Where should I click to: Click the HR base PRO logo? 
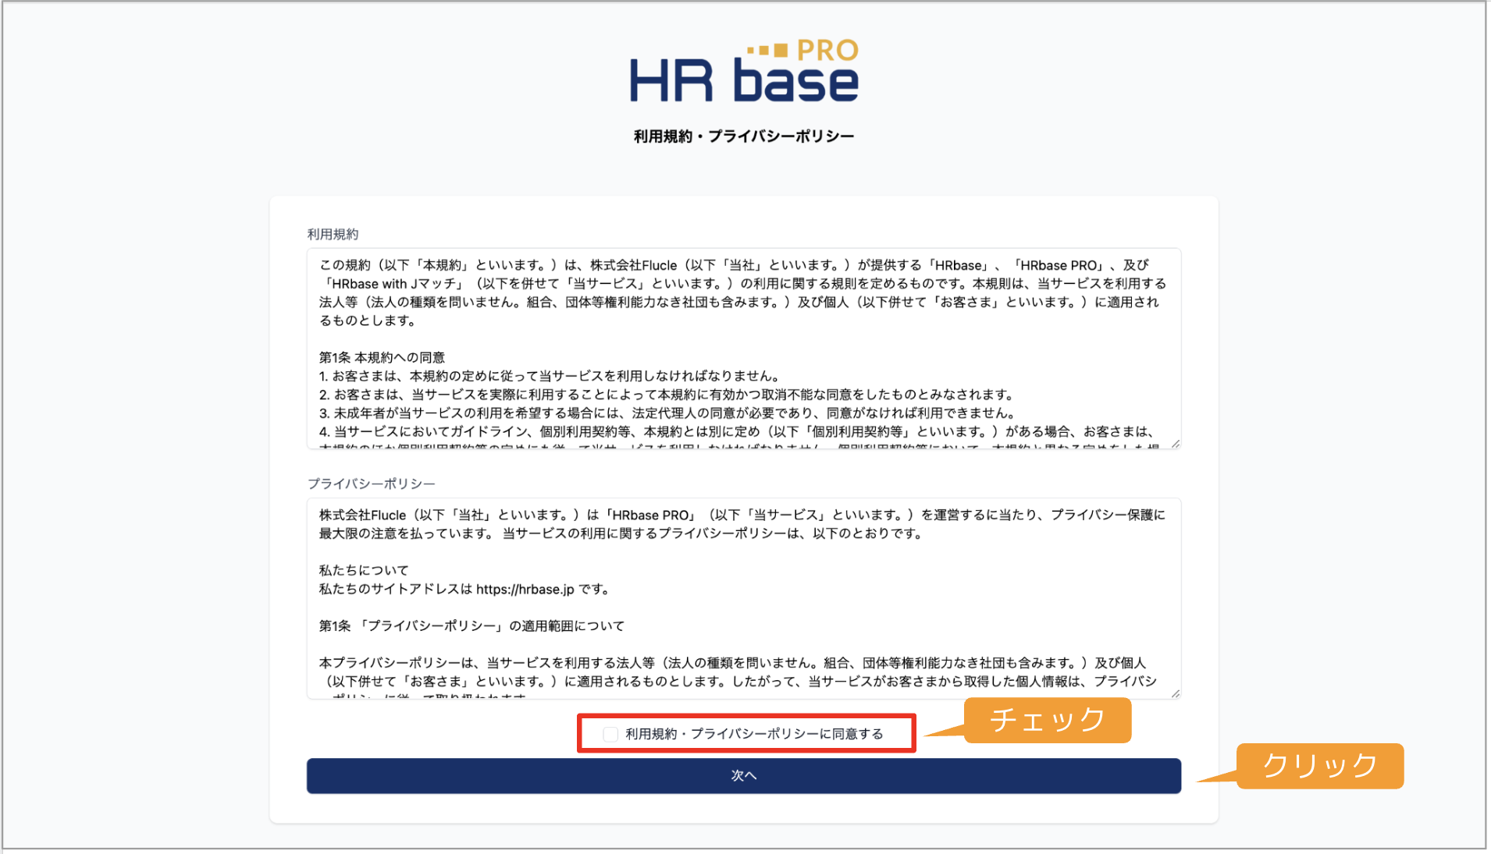click(744, 72)
